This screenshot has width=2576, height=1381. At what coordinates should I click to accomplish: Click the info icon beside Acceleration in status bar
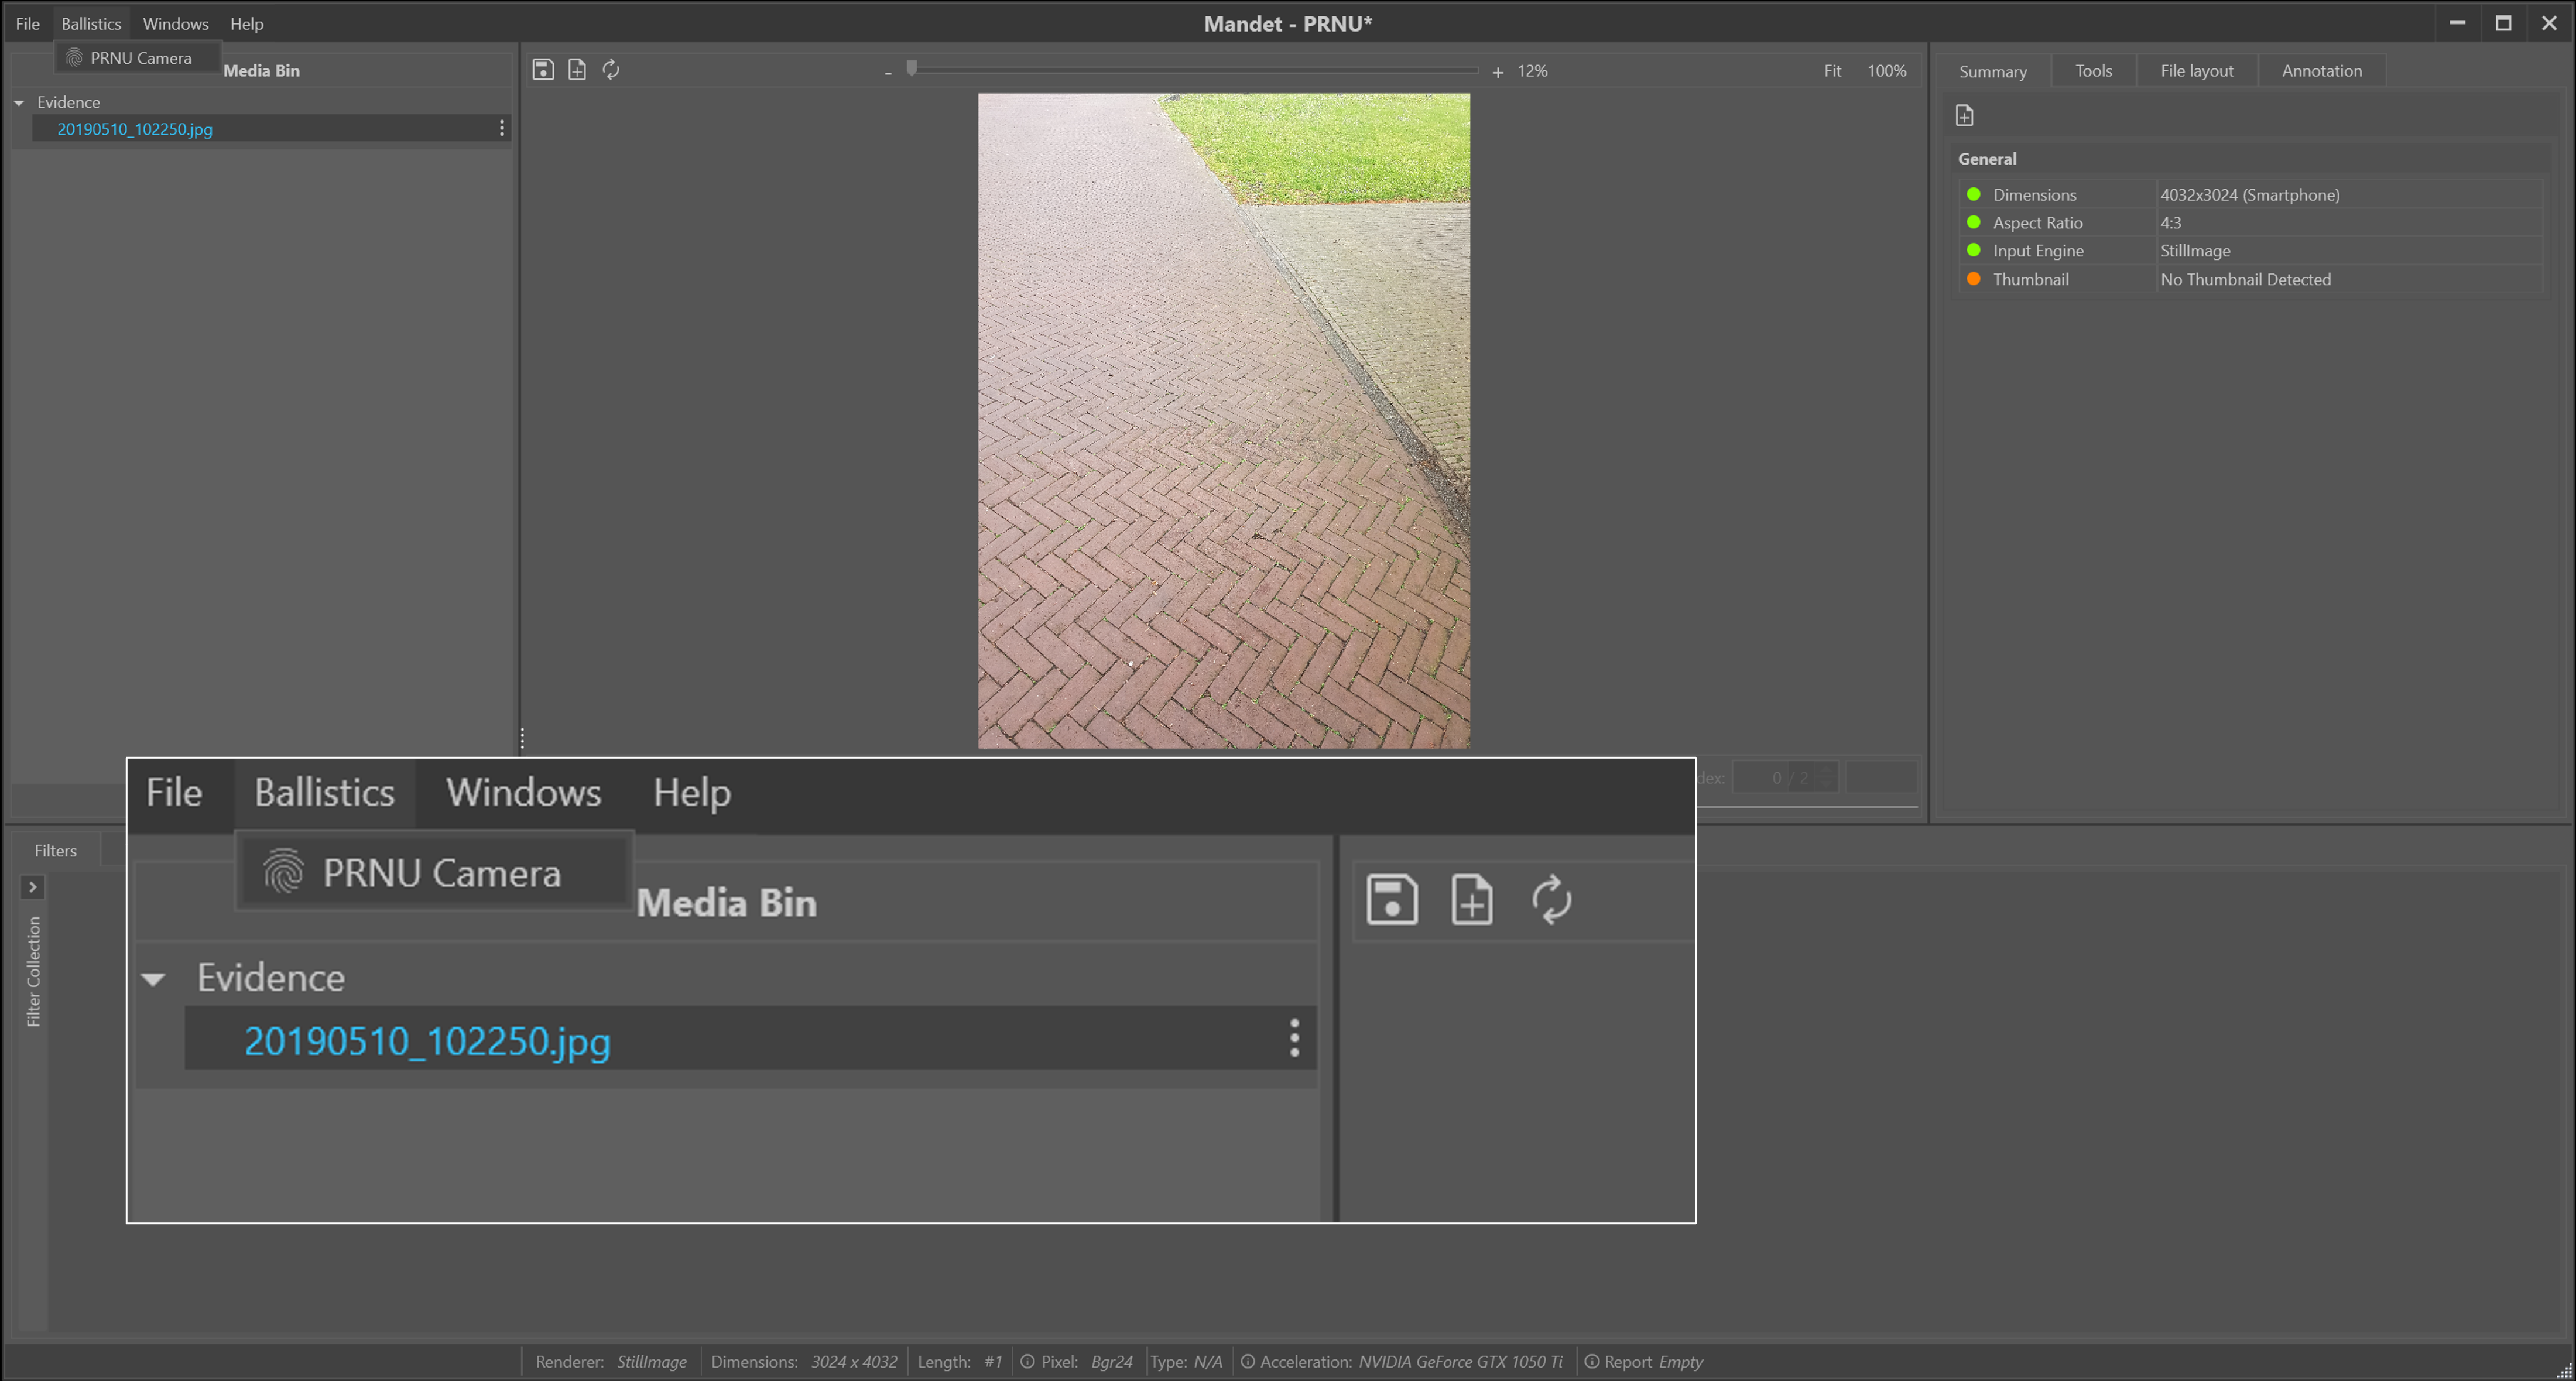pos(1247,1362)
